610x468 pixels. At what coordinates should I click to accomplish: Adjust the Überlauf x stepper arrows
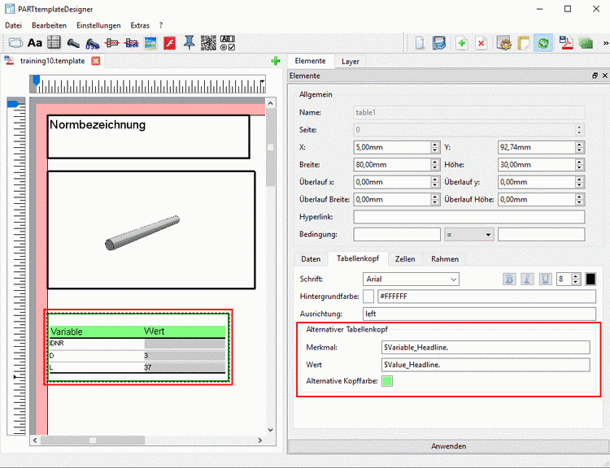[435, 182]
